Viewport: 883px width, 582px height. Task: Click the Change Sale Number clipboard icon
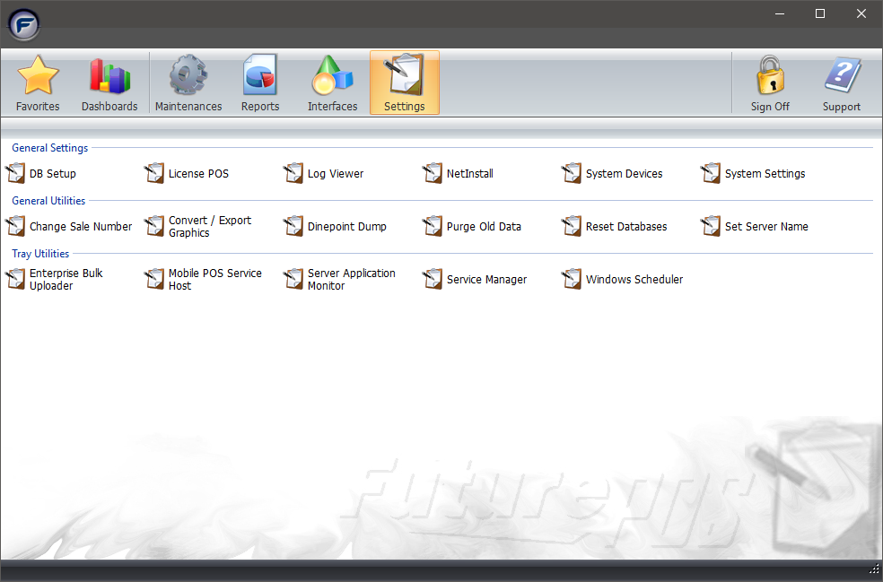tap(15, 226)
